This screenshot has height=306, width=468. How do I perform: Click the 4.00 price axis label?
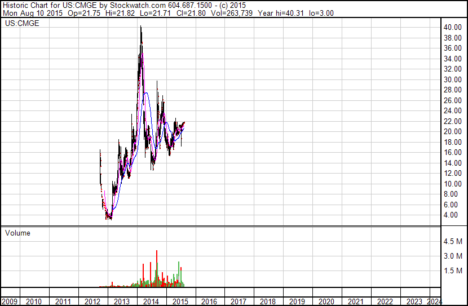pos(451,215)
